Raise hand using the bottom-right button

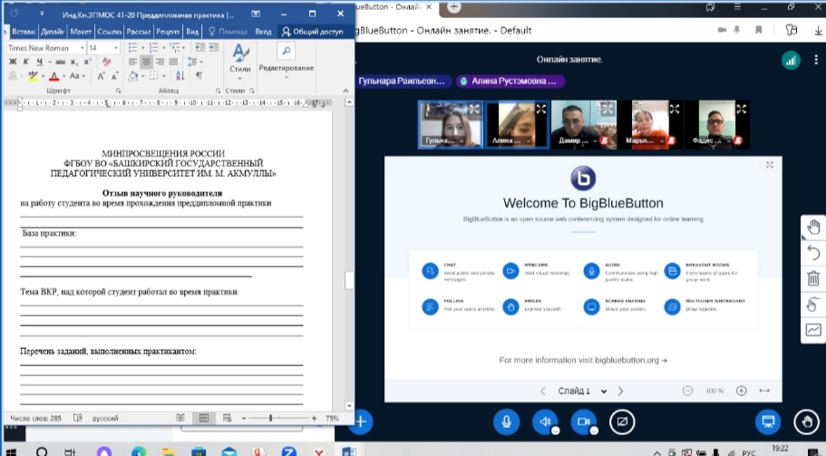point(804,422)
